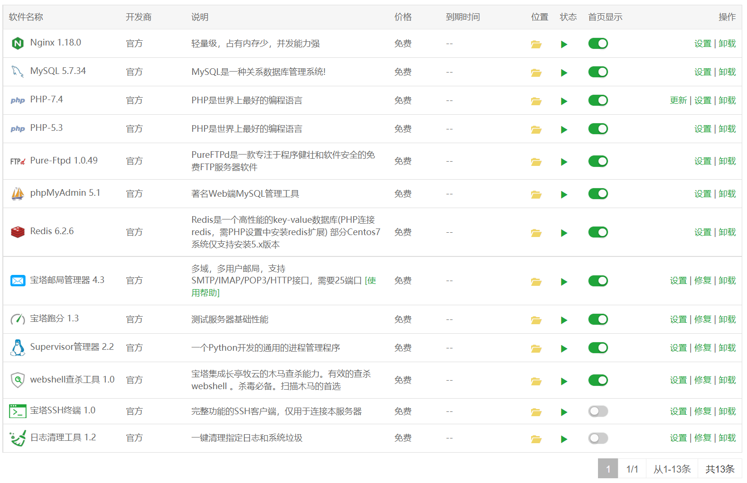Click the page 1 pagination button
Viewport: 747px width, 483px height.
[x=608, y=469]
